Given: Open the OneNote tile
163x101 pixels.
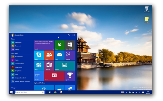Looking at the screenshot, I should pos(49,66).
